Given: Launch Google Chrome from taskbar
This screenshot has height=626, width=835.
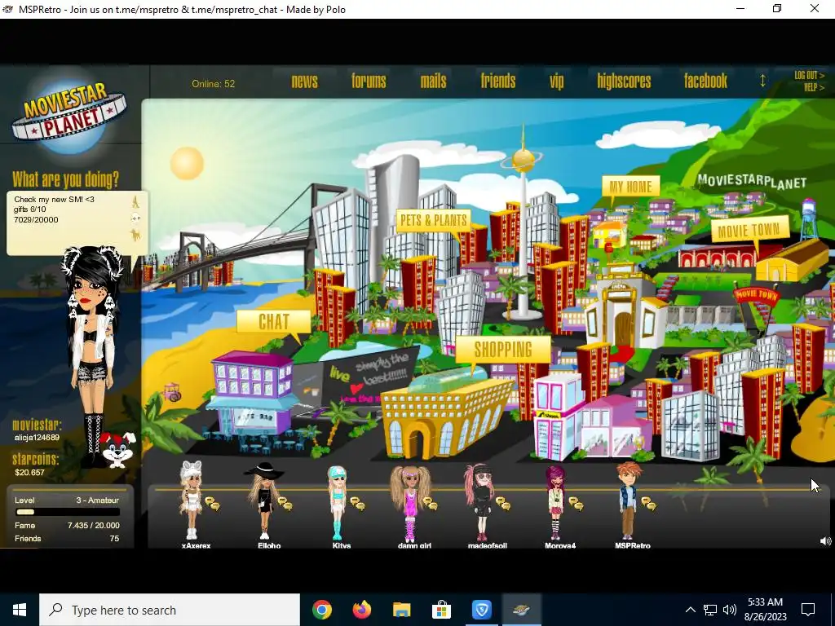Looking at the screenshot, I should pyautogui.click(x=322, y=610).
